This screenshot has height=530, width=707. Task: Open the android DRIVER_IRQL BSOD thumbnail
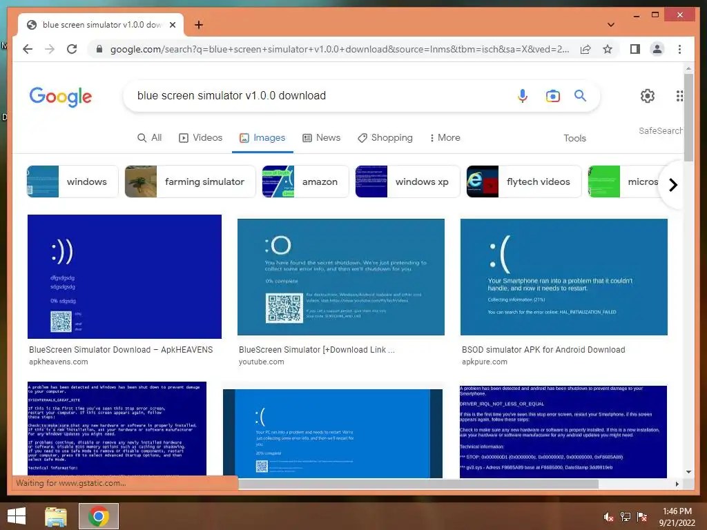click(563, 432)
